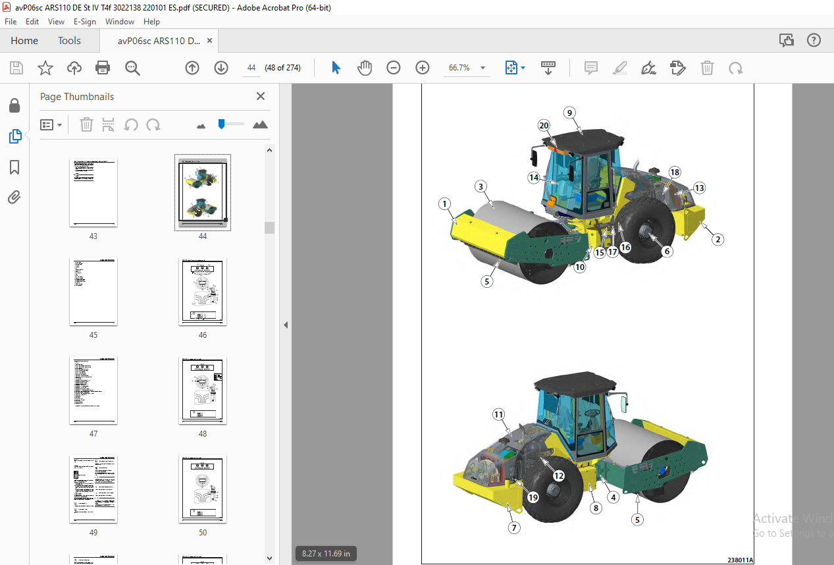The image size is (834, 565).
Task: Open the File menu
Action: [11, 22]
